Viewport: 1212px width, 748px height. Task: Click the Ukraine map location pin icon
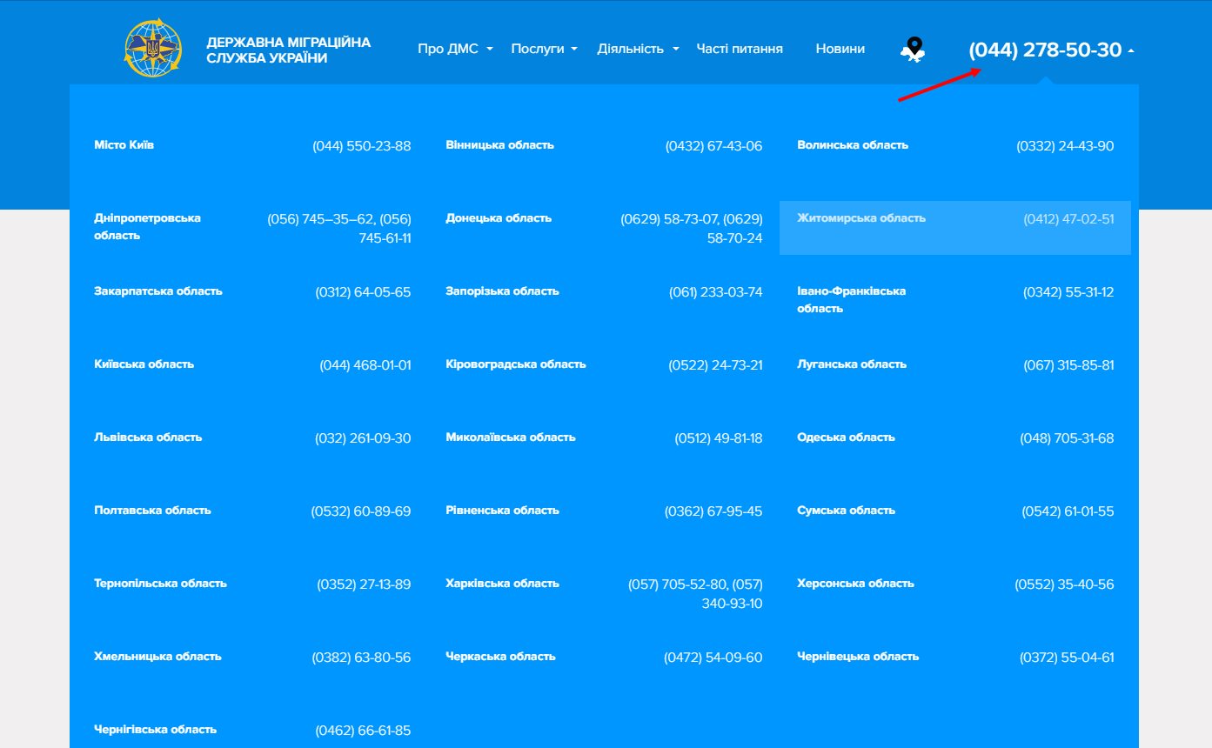[912, 50]
